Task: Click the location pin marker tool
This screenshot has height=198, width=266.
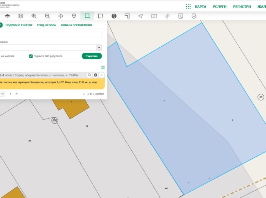Action: coord(74,16)
